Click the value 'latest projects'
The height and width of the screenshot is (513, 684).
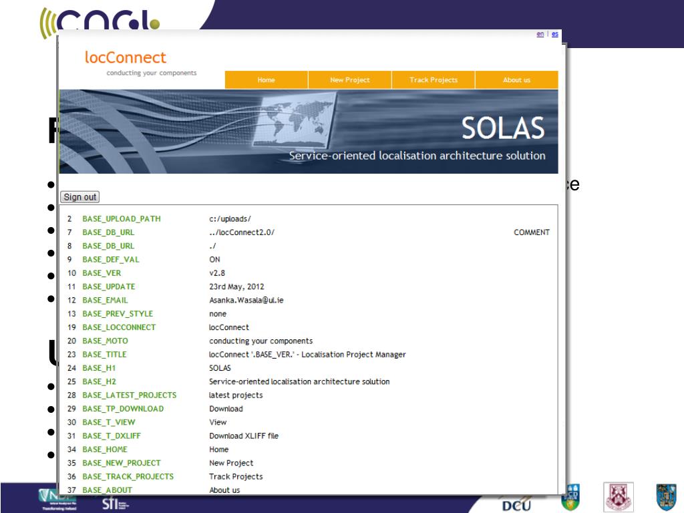coord(236,395)
